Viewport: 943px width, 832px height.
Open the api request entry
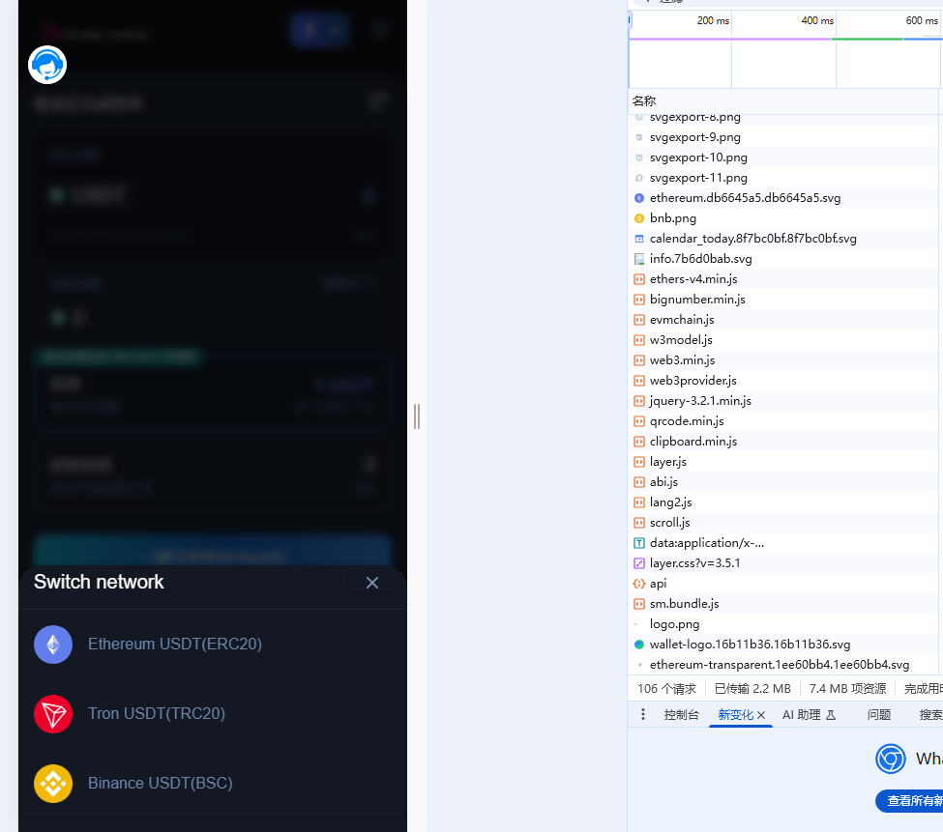pyautogui.click(x=659, y=584)
